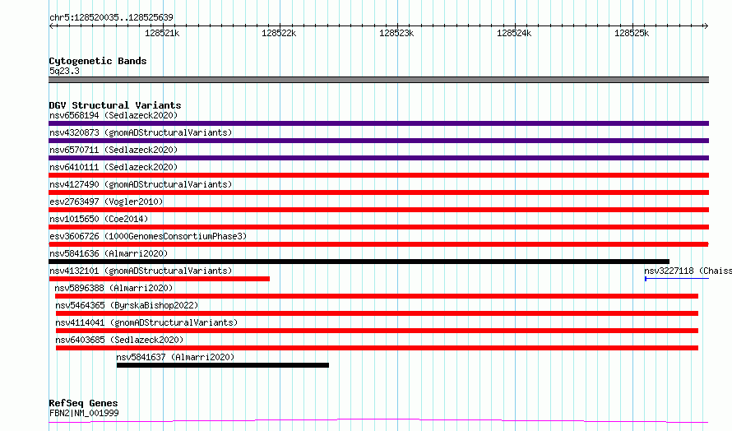The image size is (732, 431).
Task: Click the 128522k ruler tick label
Action: pos(279,33)
